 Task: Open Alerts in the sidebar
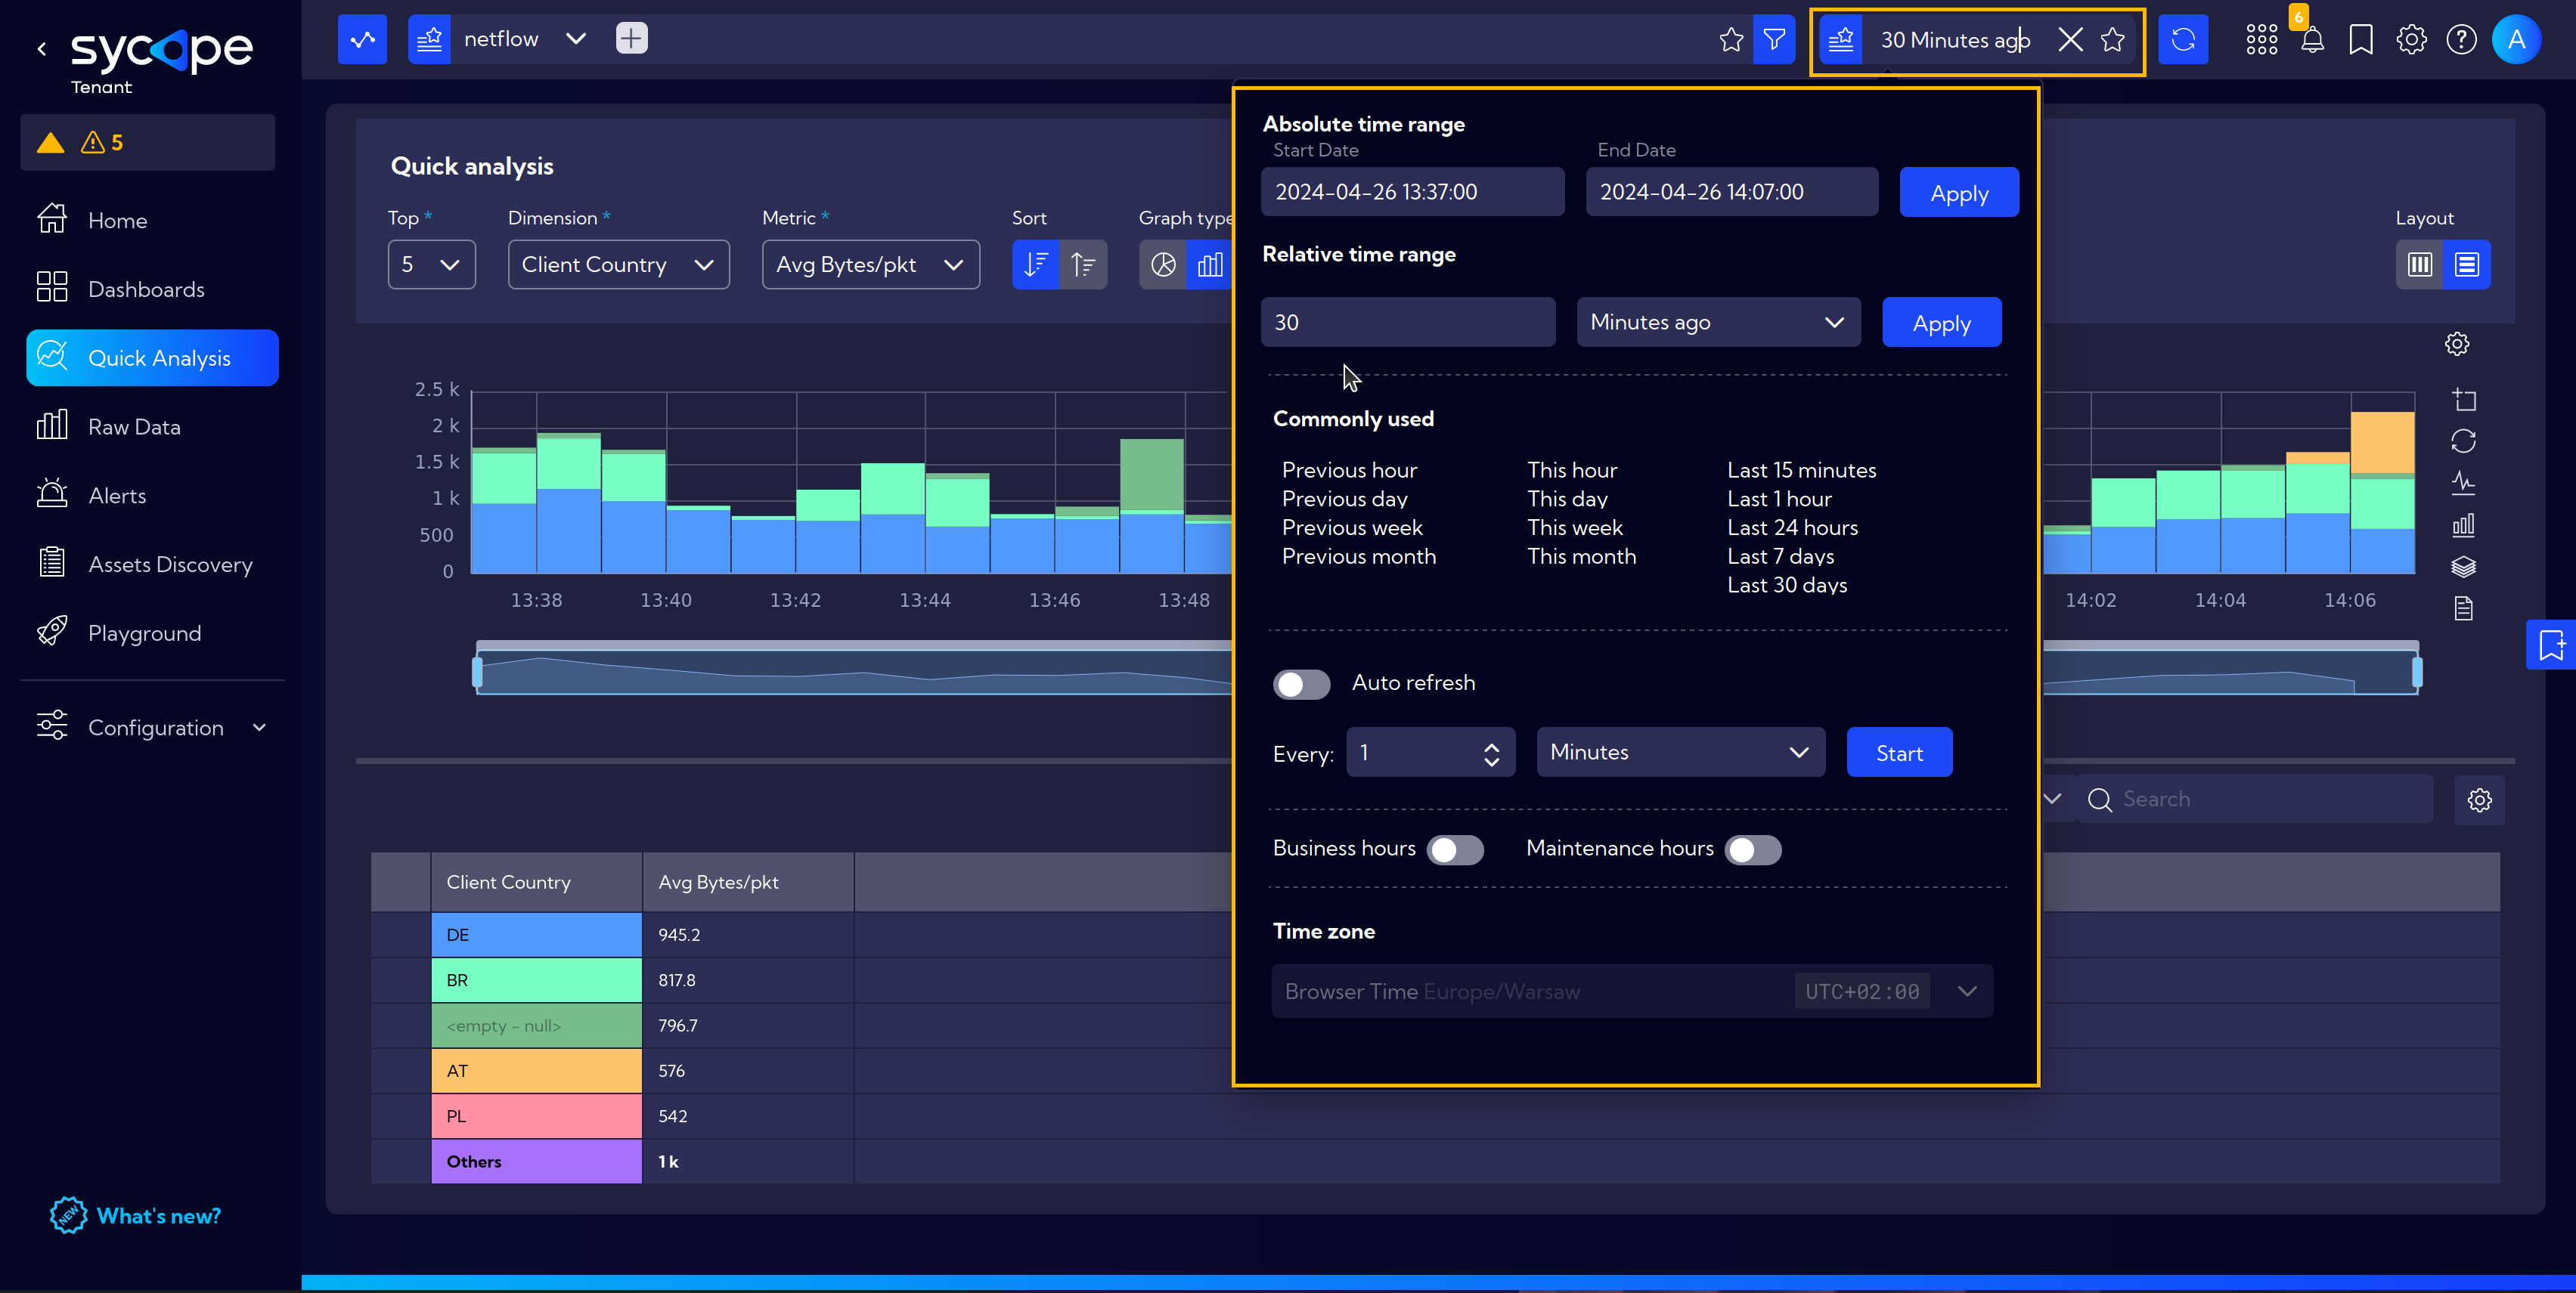tap(152, 496)
